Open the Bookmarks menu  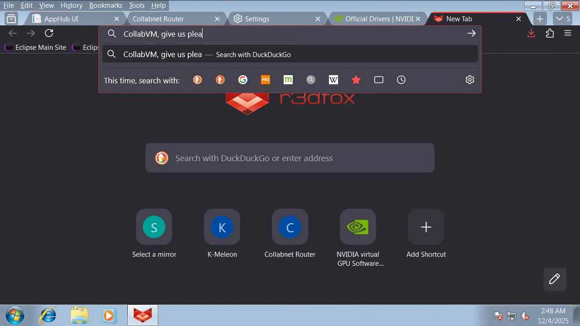tap(106, 5)
